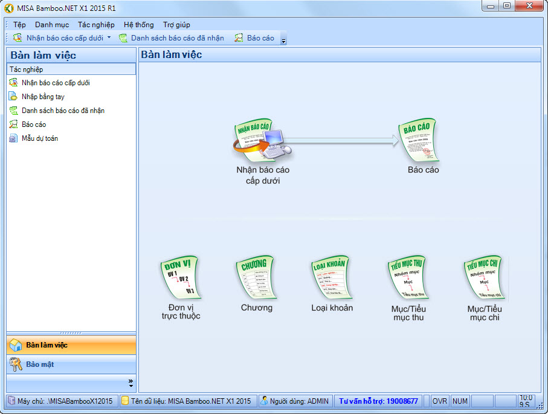The height and width of the screenshot is (414, 548).
Task: Expand Nhận báo cáo cấp dưới toolbar dropdown arrow
Action: pyautogui.click(x=109, y=37)
